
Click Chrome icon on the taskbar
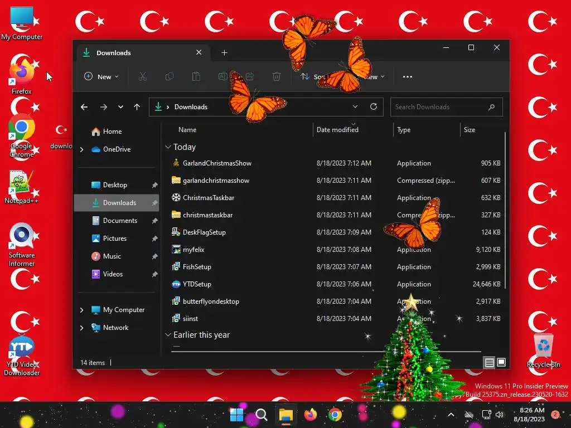coord(335,415)
